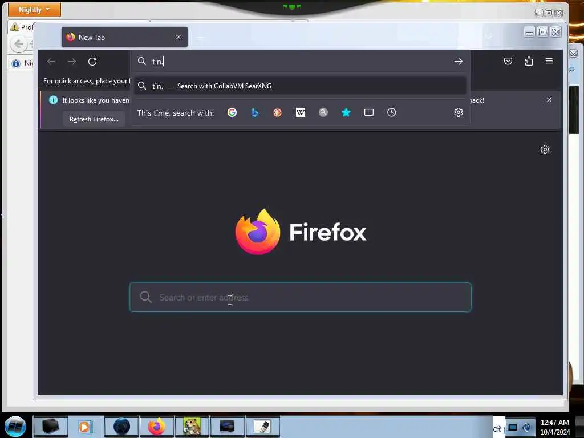This screenshot has height=438, width=584.
Task: Open Save to Pocket
Action: point(508,61)
